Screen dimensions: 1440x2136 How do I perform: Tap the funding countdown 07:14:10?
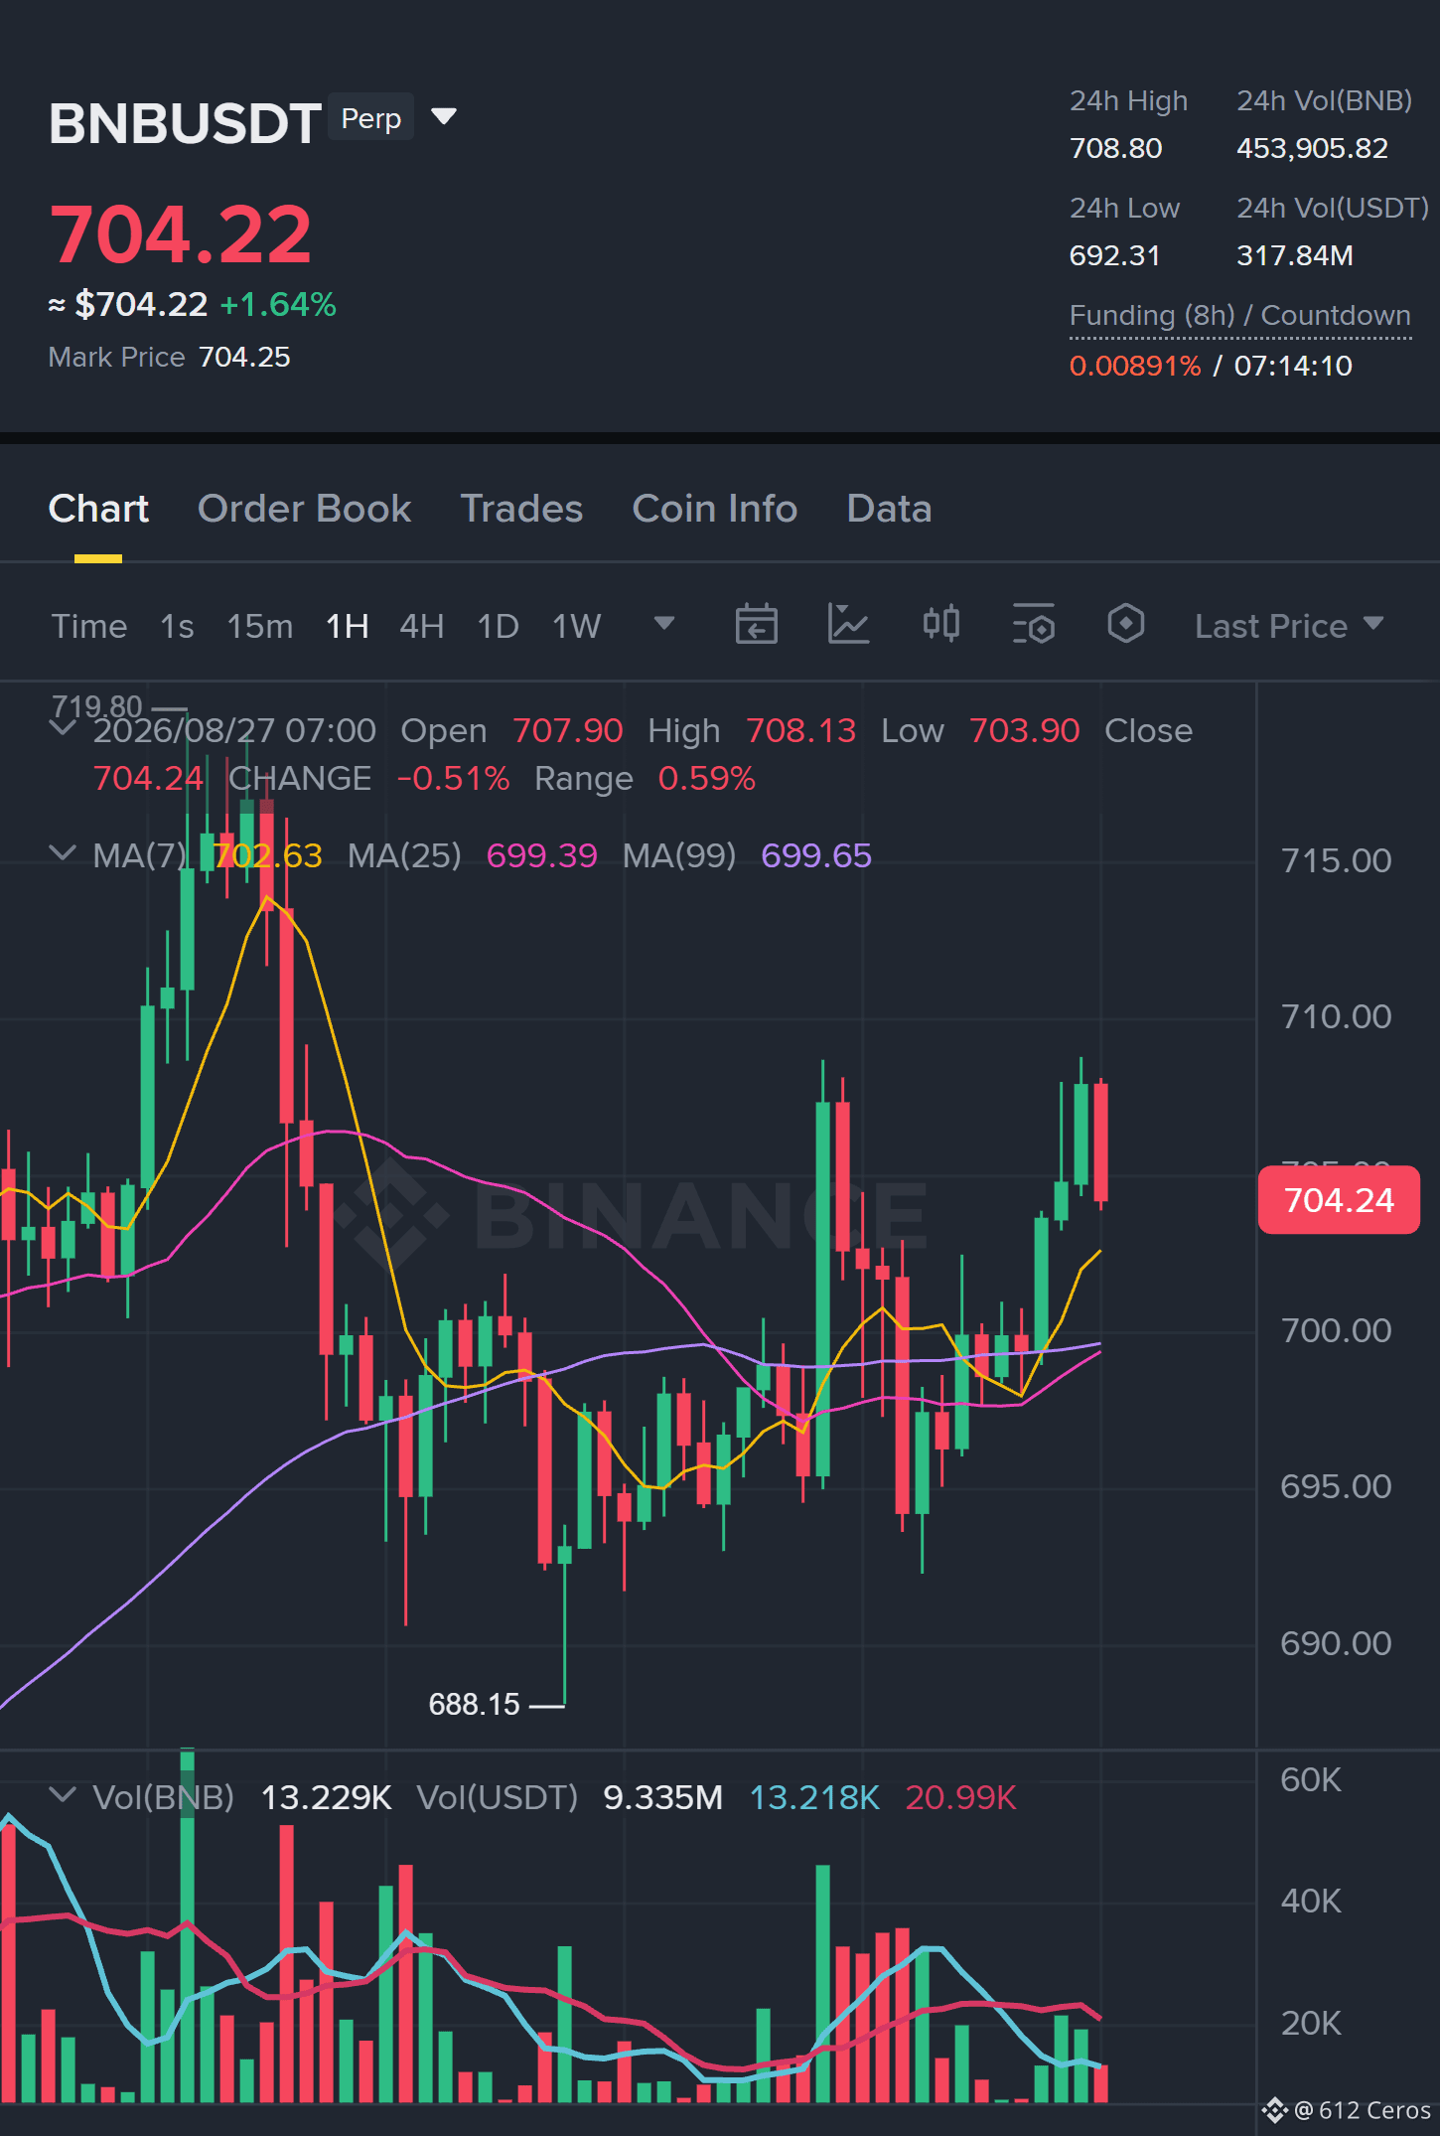(x=1293, y=366)
